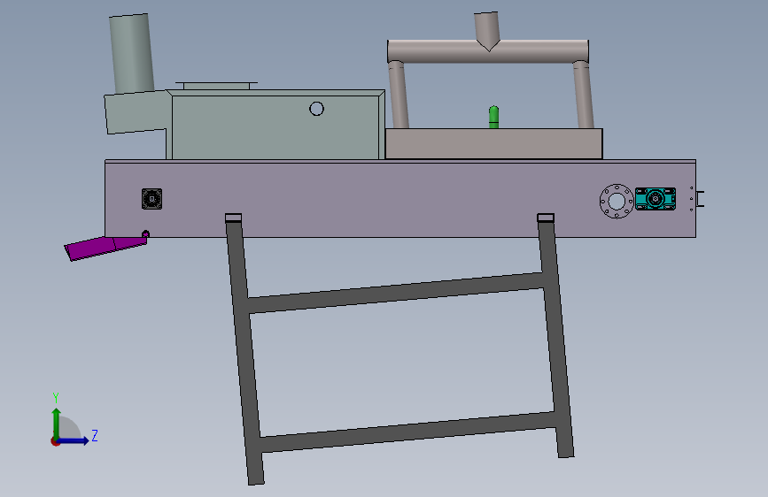Click the red origin ball of triad
Viewport: 768px width, 497px height.
click(55, 441)
